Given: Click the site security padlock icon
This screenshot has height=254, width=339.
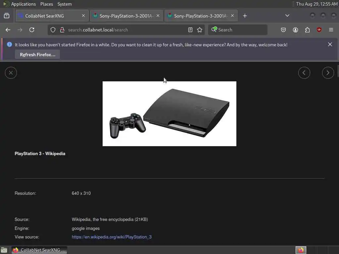Looking at the screenshot, I should (x=62, y=30).
